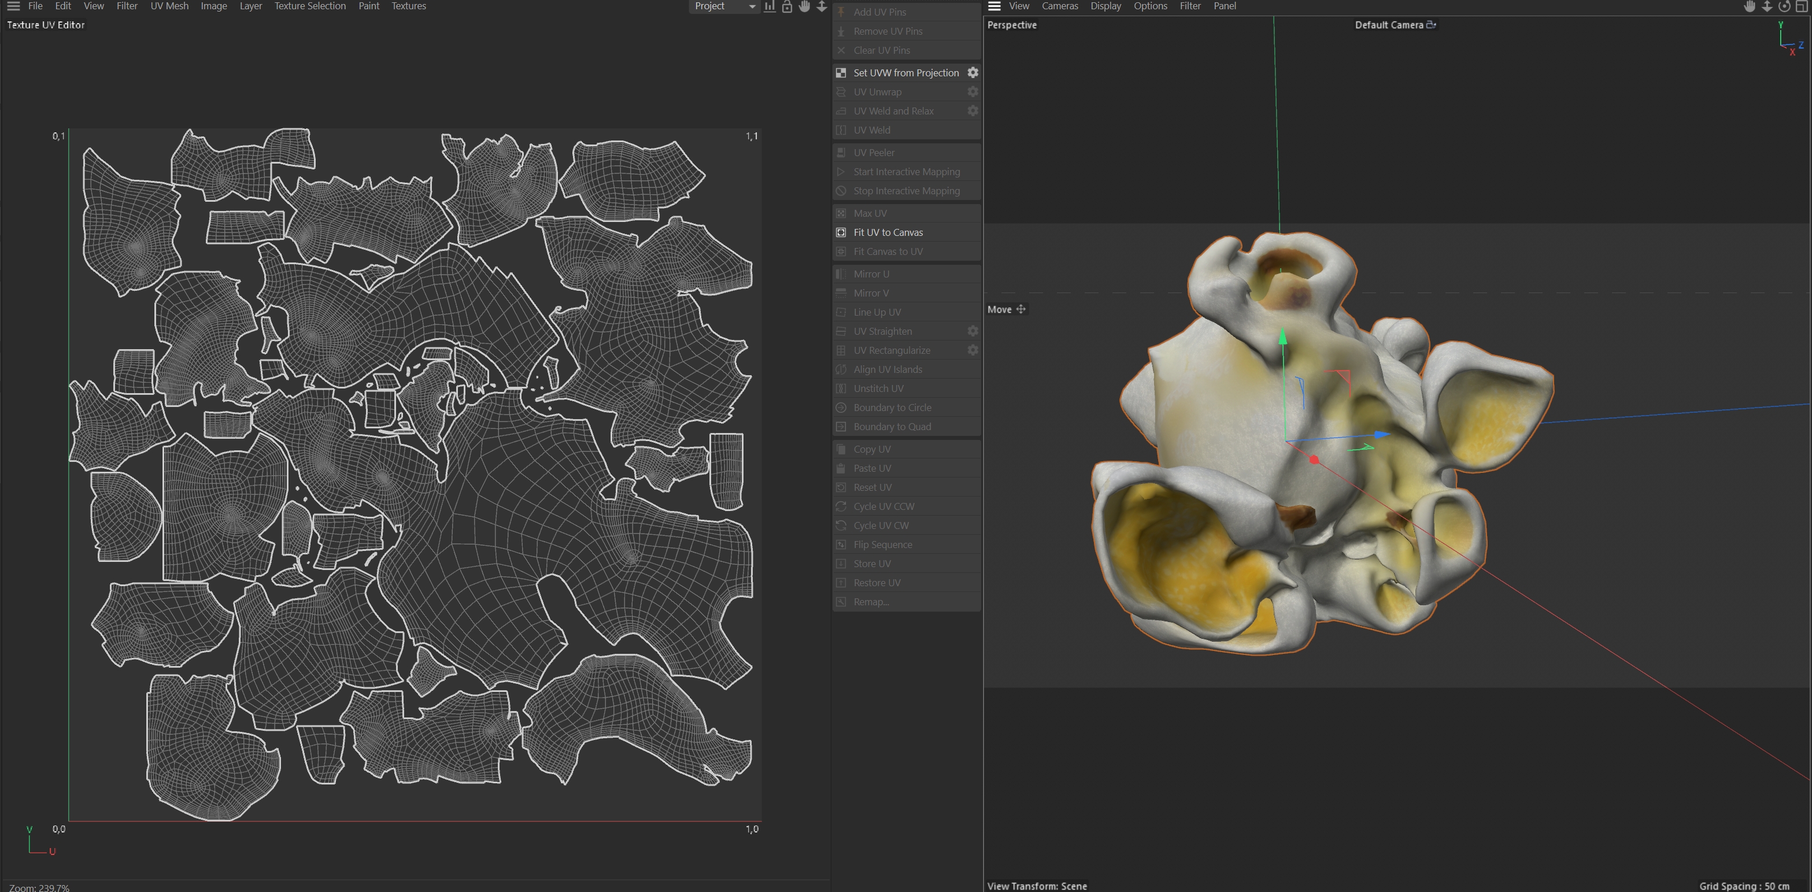The width and height of the screenshot is (1812, 892).
Task: Toggle the Move tool handle icon
Action: pos(1020,309)
